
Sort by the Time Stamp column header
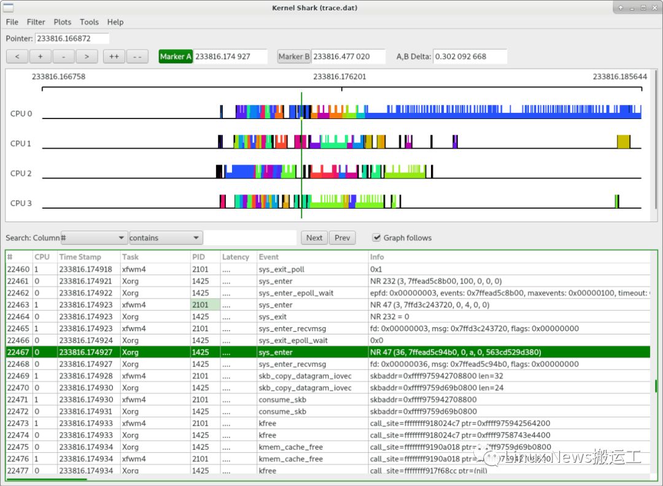[89, 257]
